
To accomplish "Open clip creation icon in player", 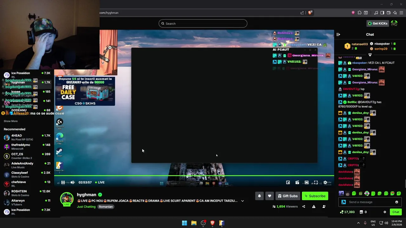I will point(297,182).
